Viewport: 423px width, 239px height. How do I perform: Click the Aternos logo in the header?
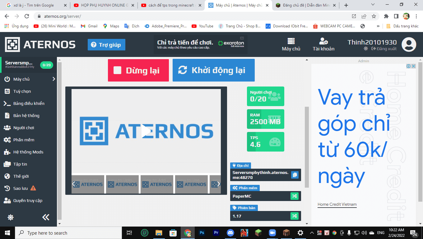click(x=40, y=45)
